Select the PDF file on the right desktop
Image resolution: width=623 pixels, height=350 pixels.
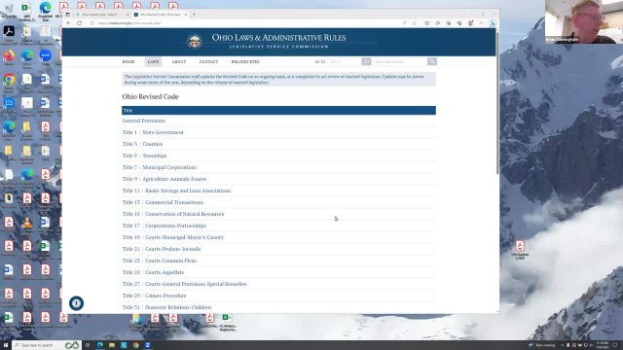(x=520, y=250)
